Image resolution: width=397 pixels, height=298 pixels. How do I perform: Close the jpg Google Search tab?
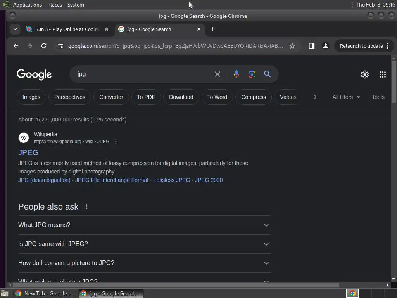199,29
